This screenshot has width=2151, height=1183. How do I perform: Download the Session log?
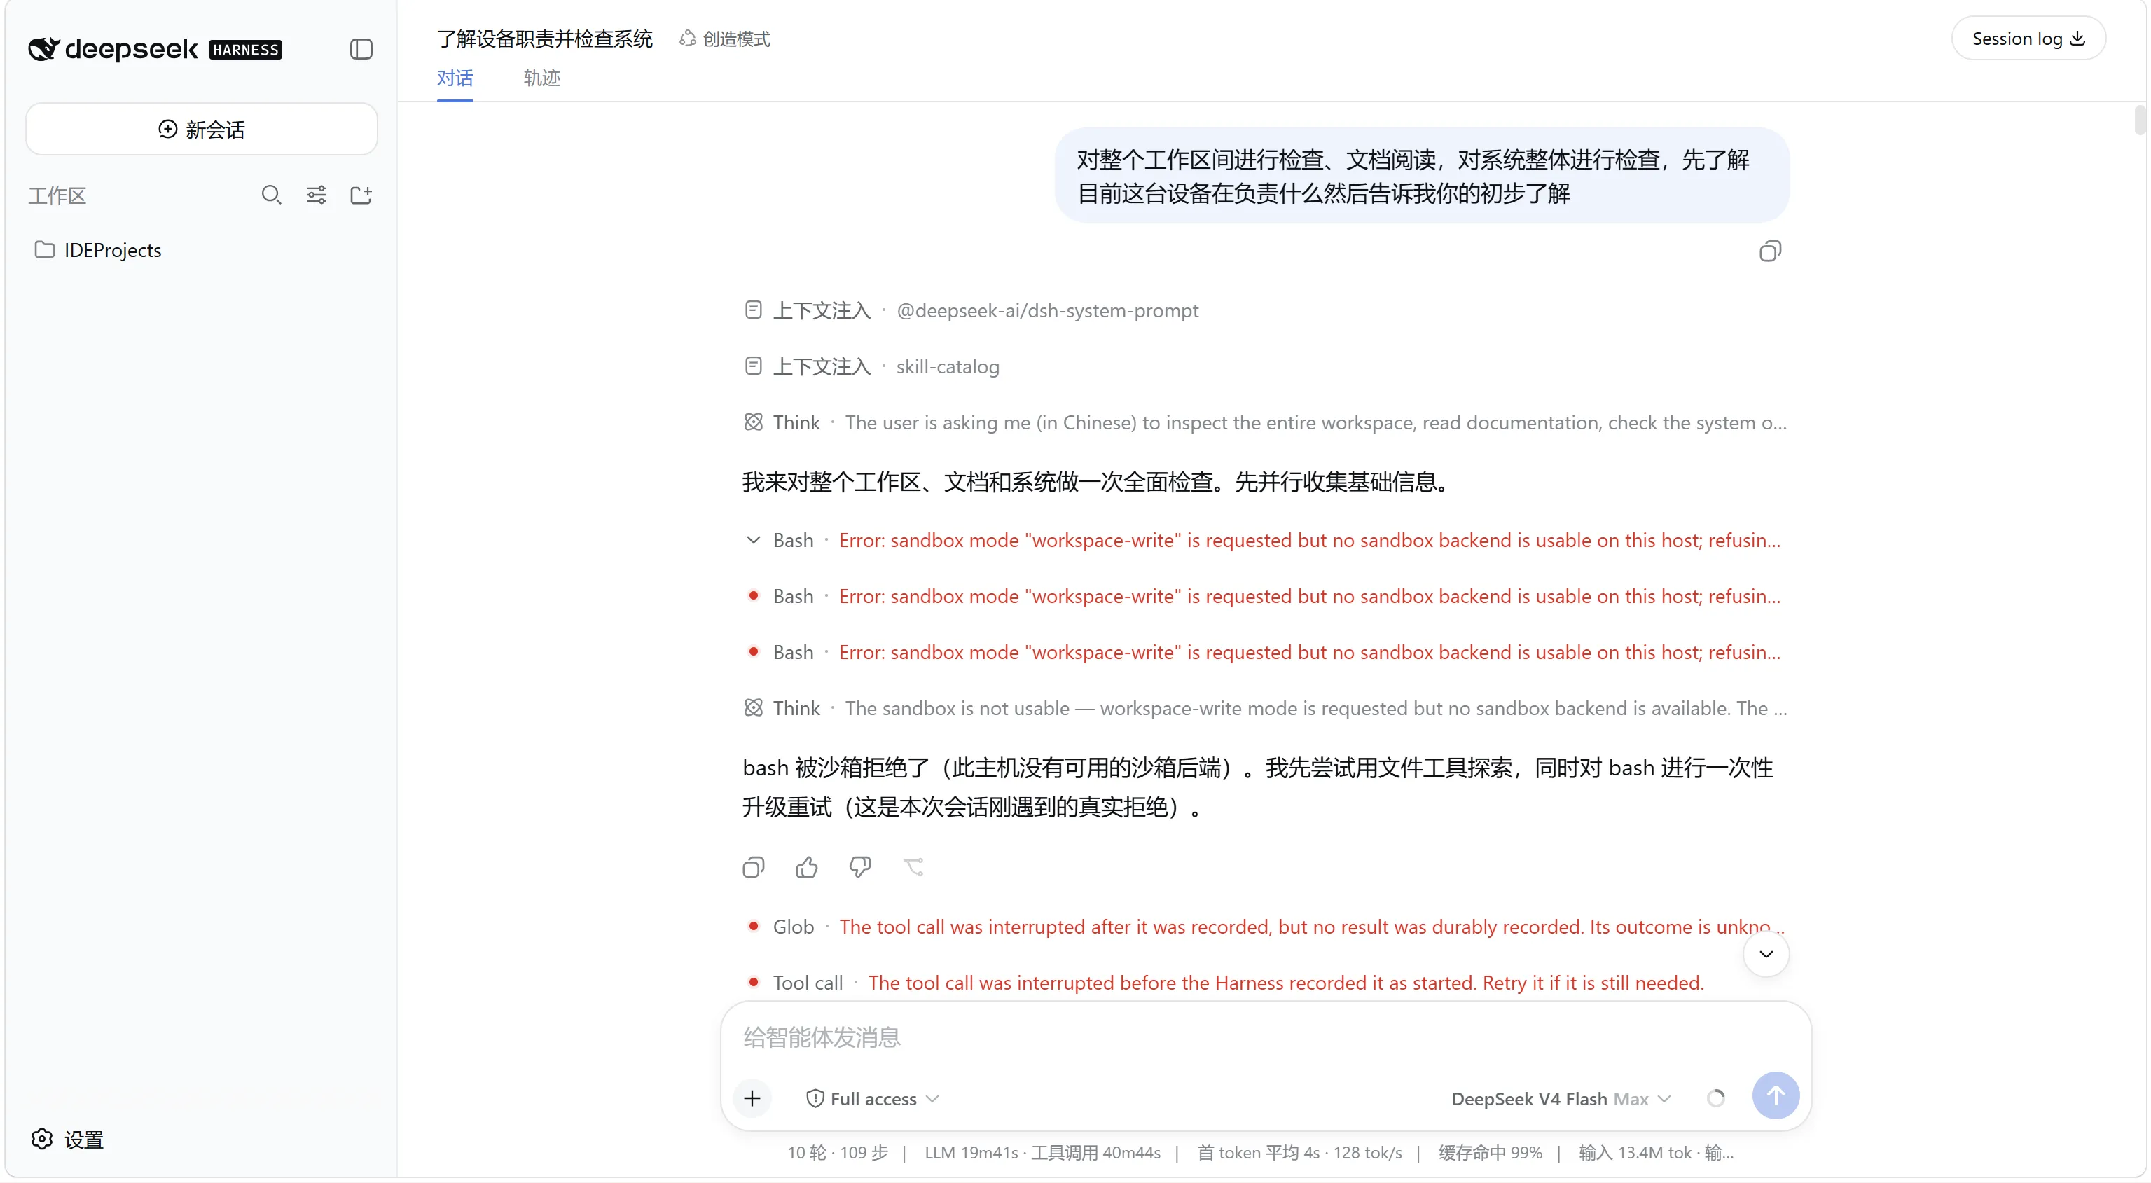[2028, 39]
